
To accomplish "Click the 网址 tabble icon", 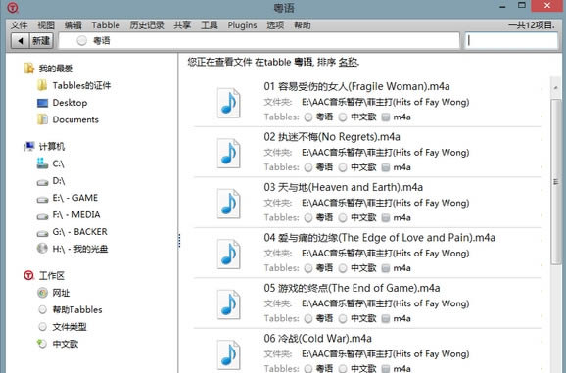I will pyautogui.click(x=42, y=293).
